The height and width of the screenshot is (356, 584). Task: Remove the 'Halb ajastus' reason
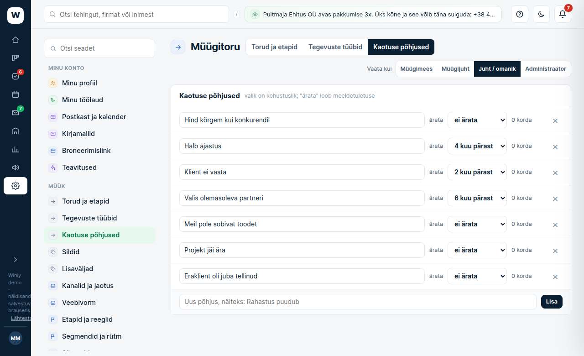(555, 147)
